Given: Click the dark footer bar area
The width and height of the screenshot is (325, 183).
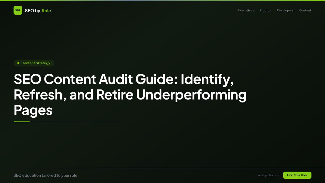Looking at the screenshot, I should (162, 175).
